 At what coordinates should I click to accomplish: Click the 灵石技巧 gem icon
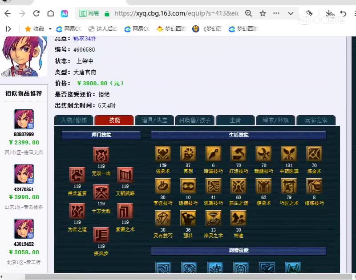pos(163,218)
